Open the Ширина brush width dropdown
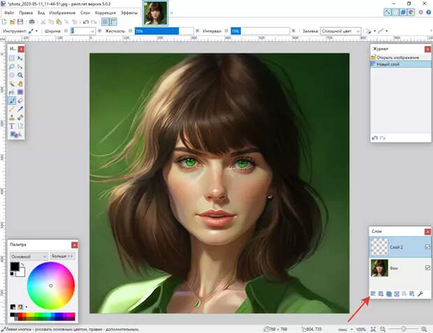This screenshot has width=433, height=333. [x=92, y=31]
